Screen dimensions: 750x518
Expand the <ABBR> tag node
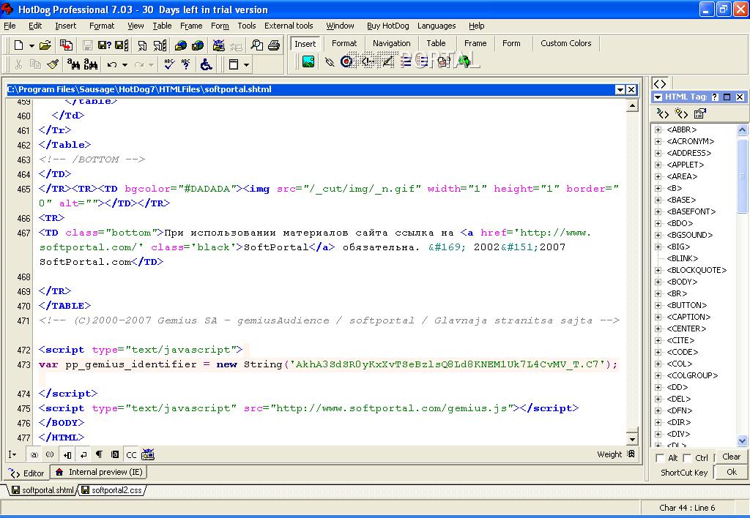point(658,129)
